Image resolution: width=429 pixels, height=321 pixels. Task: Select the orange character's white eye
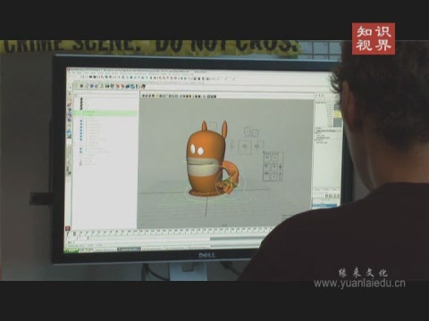(x=193, y=149)
